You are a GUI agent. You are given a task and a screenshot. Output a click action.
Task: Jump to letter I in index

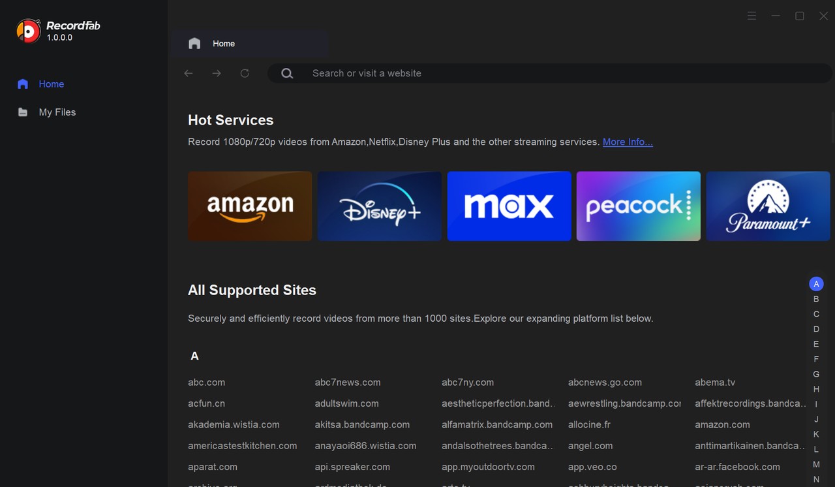click(x=816, y=404)
